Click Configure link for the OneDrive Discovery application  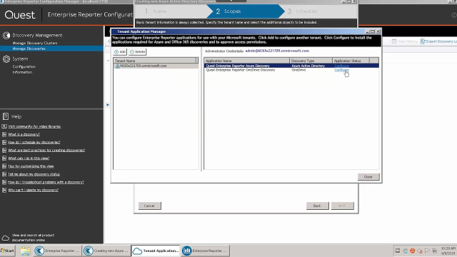click(x=341, y=70)
